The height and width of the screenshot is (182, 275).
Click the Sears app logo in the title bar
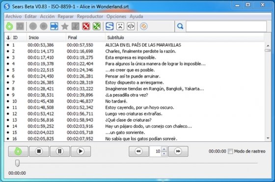(x=7, y=6)
